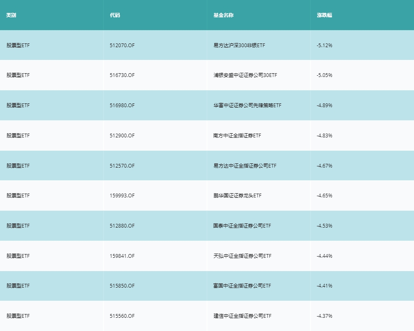Click the -4.44% change value
The image size is (414, 331).
coord(325,256)
